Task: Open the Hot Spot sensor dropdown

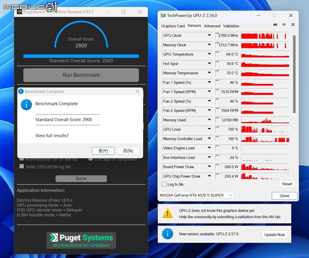Action: 209,63
